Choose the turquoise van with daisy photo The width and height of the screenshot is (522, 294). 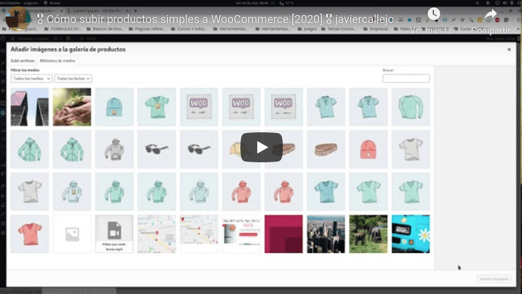click(x=410, y=233)
